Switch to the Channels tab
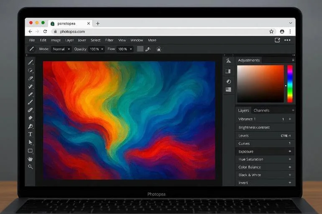 point(261,111)
